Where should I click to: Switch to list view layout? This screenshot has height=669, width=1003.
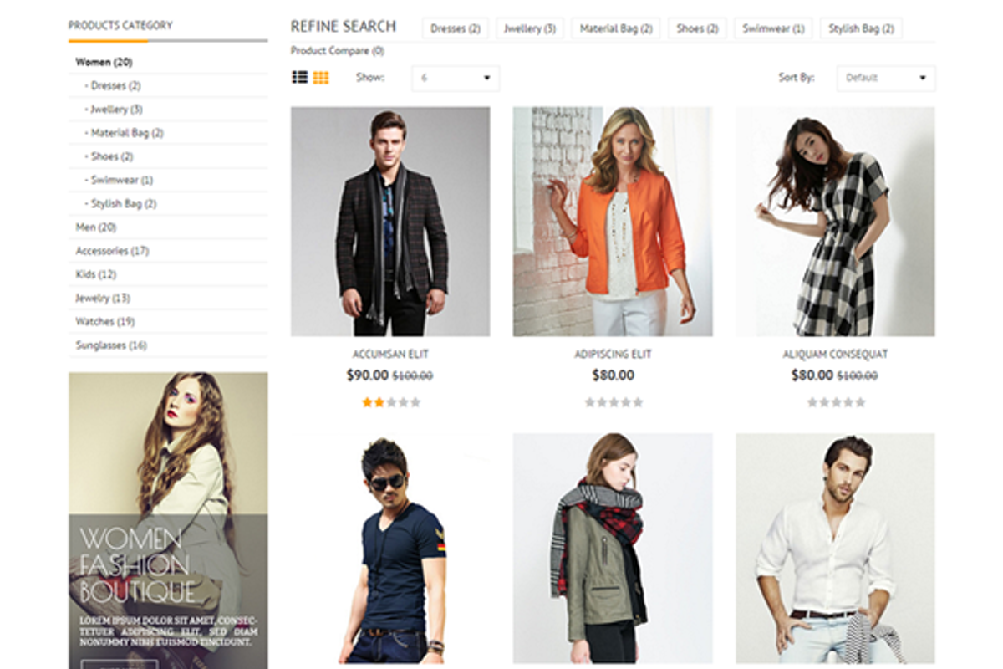tap(299, 78)
